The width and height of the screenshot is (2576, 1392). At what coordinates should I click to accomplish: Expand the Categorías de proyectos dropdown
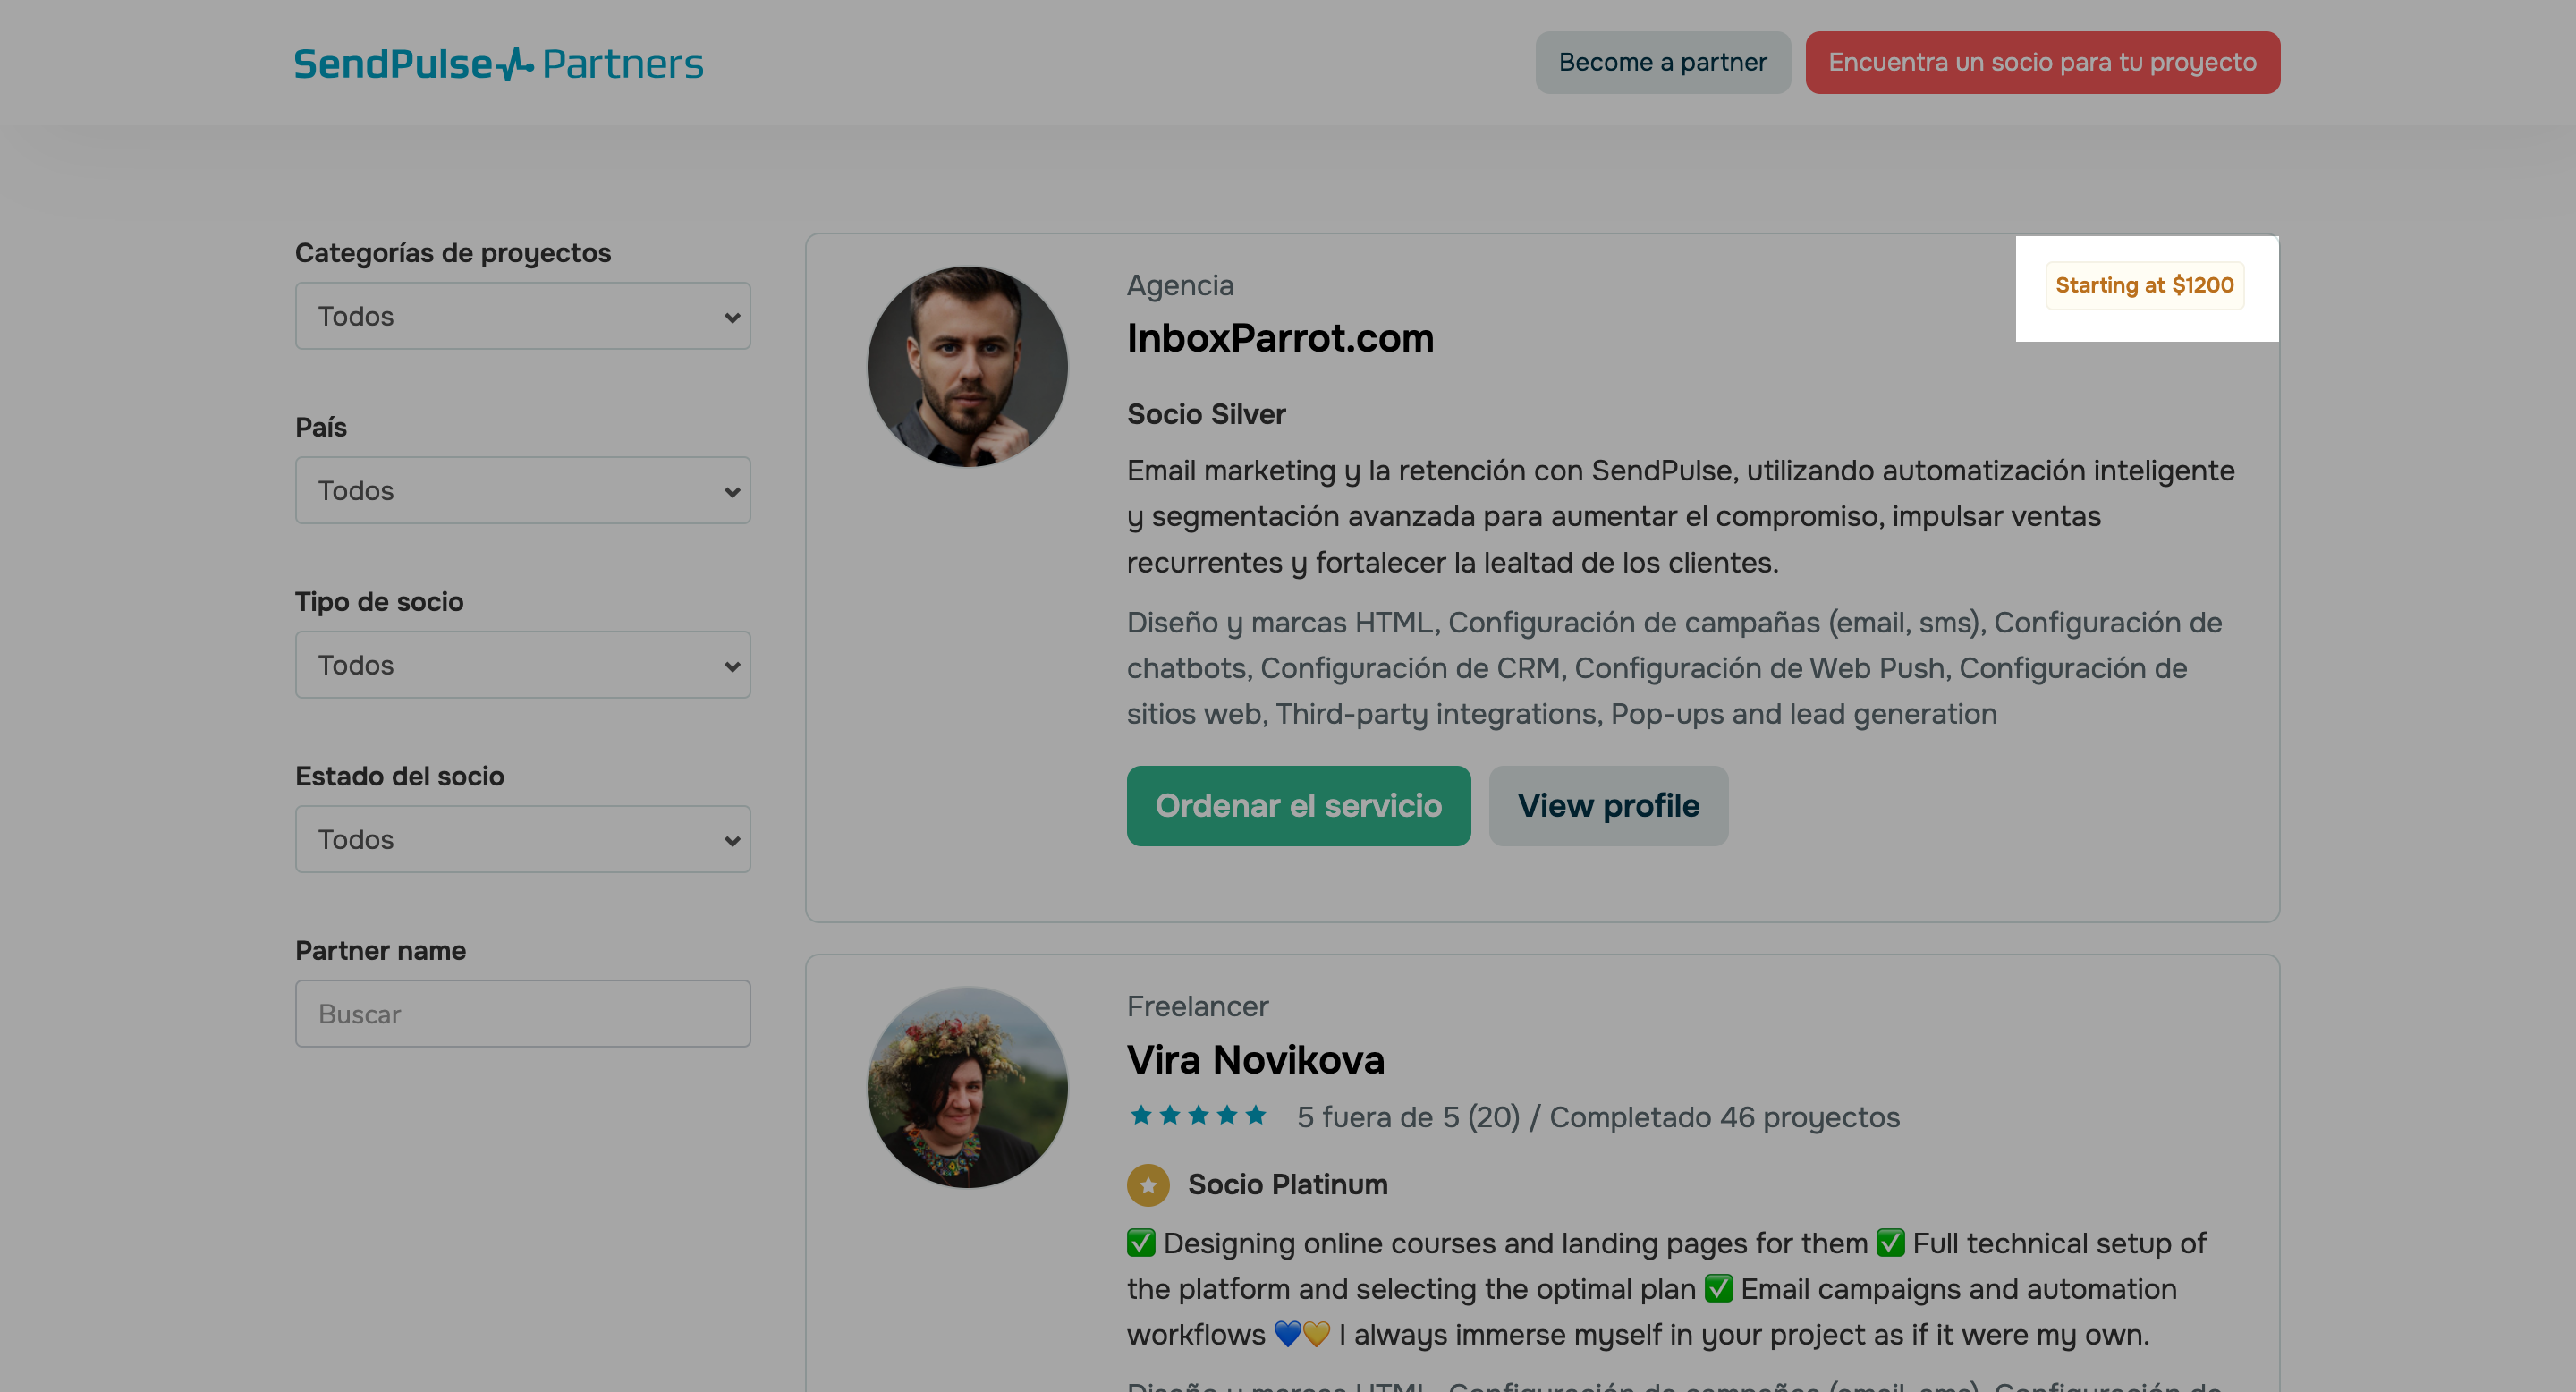(x=522, y=316)
